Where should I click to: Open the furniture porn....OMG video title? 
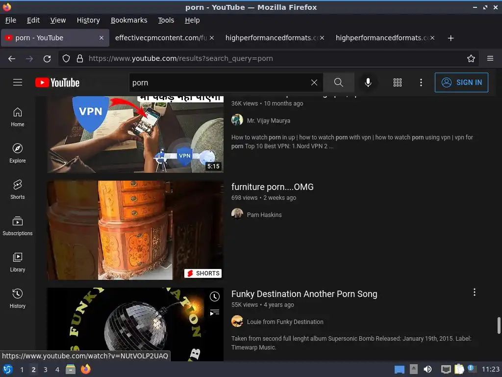273,187
